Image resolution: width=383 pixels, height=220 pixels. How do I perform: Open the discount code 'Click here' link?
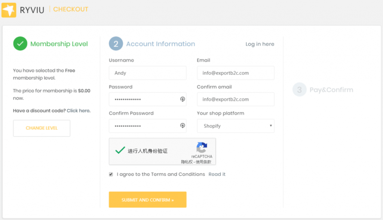point(78,110)
